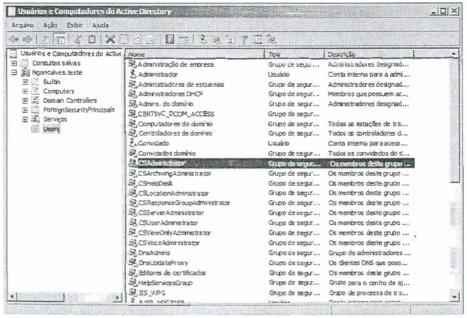This screenshot has height=318, width=467.
Task: Collapse the Ngoncalves.teste domain node
Action: click(x=14, y=72)
